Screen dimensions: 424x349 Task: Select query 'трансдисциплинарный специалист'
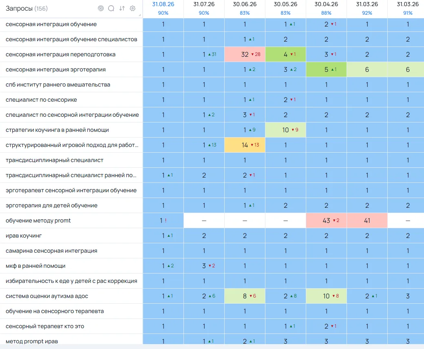click(x=54, y=160)
